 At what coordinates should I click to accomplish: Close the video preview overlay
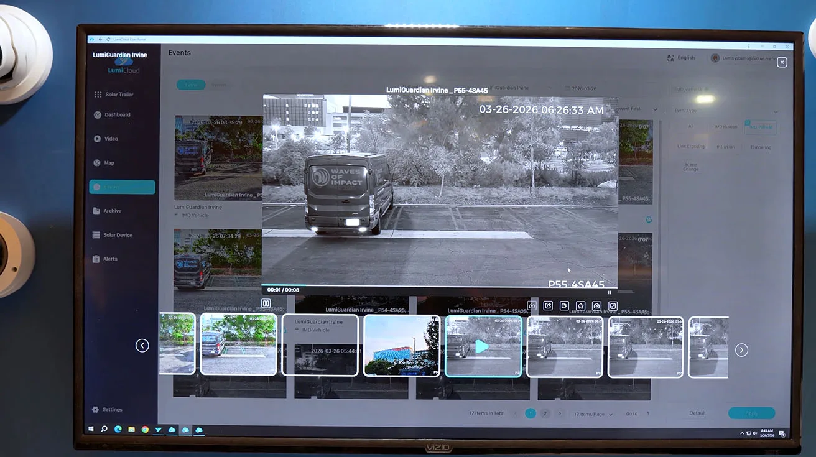pos(782,62)
